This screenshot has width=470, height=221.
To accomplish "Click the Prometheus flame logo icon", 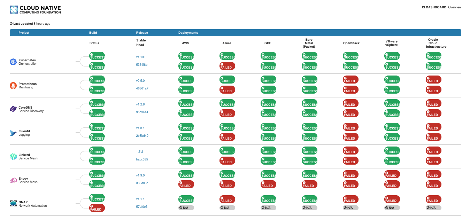I will tap(13, 86).
